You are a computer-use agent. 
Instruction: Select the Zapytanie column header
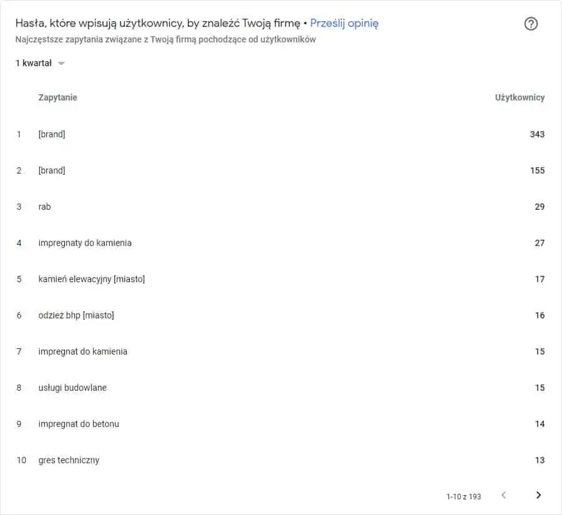[x=57, y=97]
